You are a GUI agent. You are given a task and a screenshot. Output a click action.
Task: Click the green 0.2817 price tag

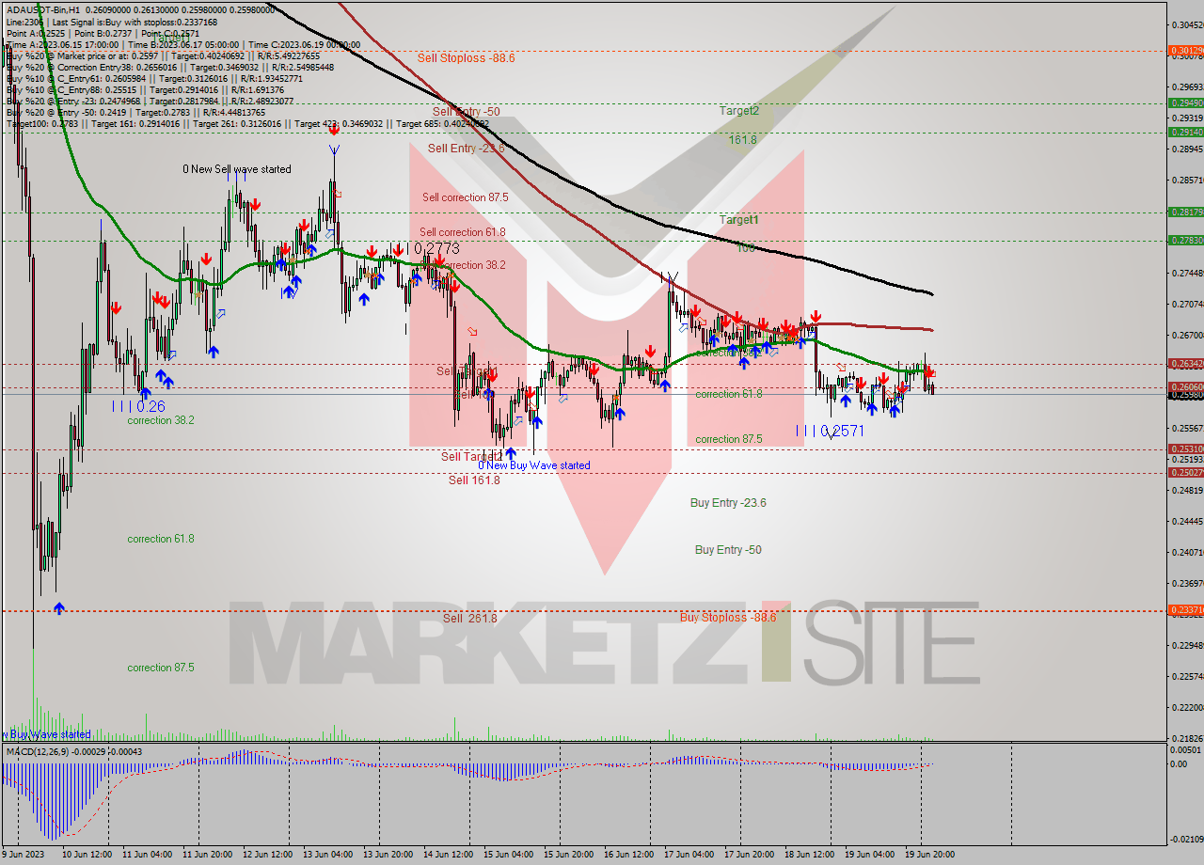tap(1185, 212)
